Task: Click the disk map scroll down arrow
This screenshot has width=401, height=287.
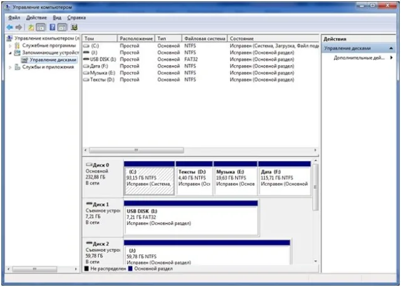Action: 315,261
